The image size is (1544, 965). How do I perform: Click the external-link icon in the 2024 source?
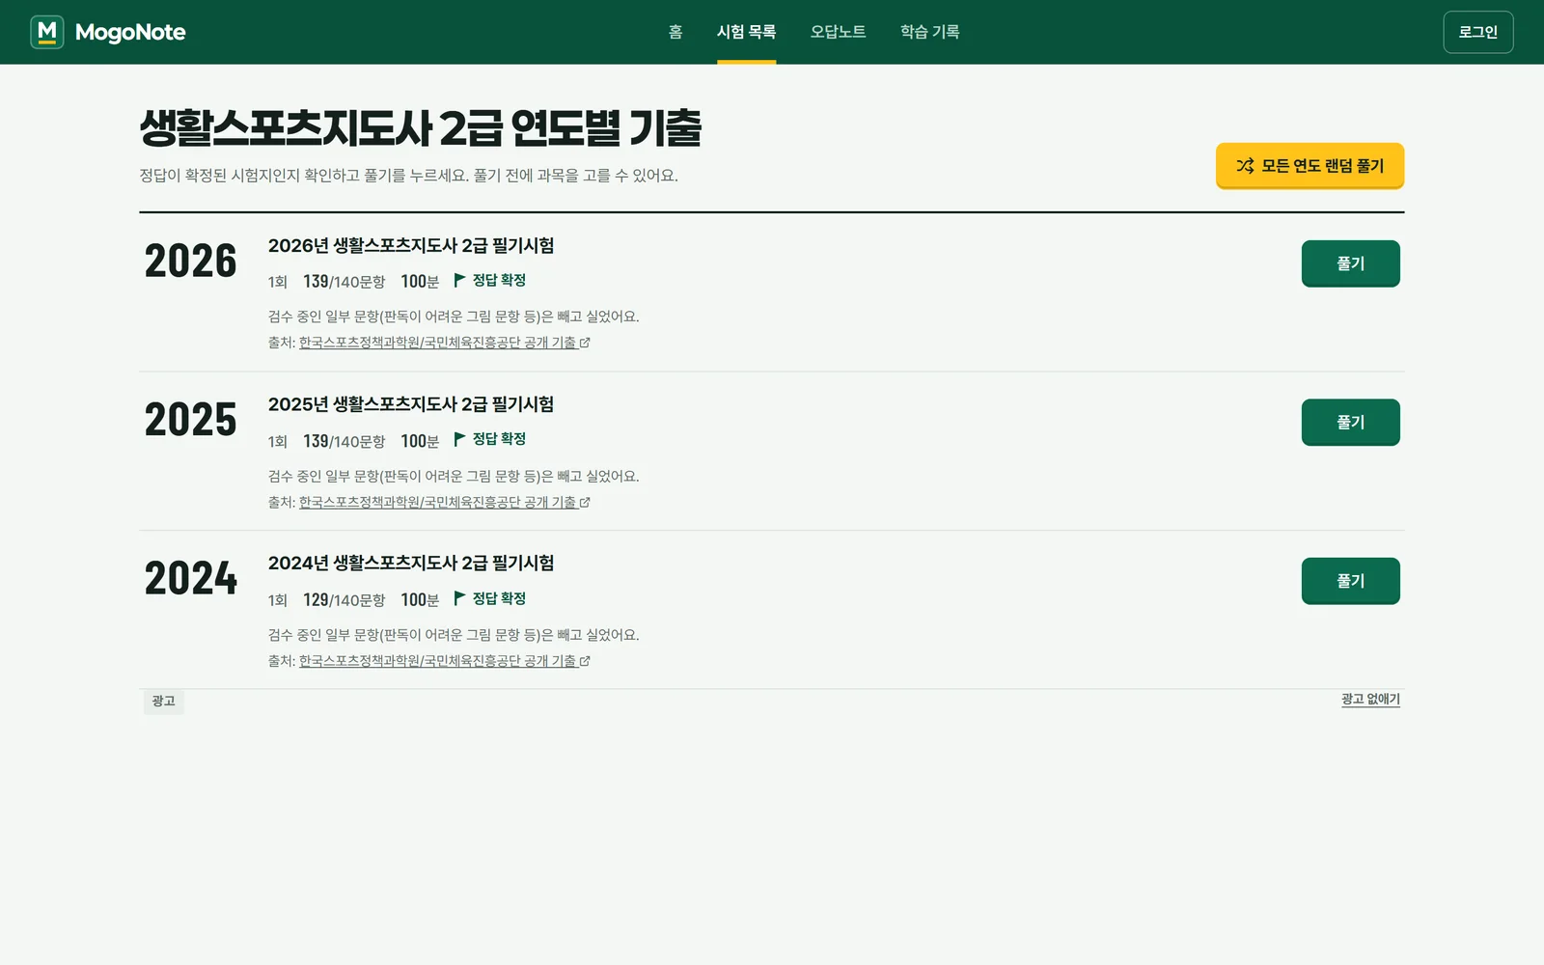pos(585,661)
